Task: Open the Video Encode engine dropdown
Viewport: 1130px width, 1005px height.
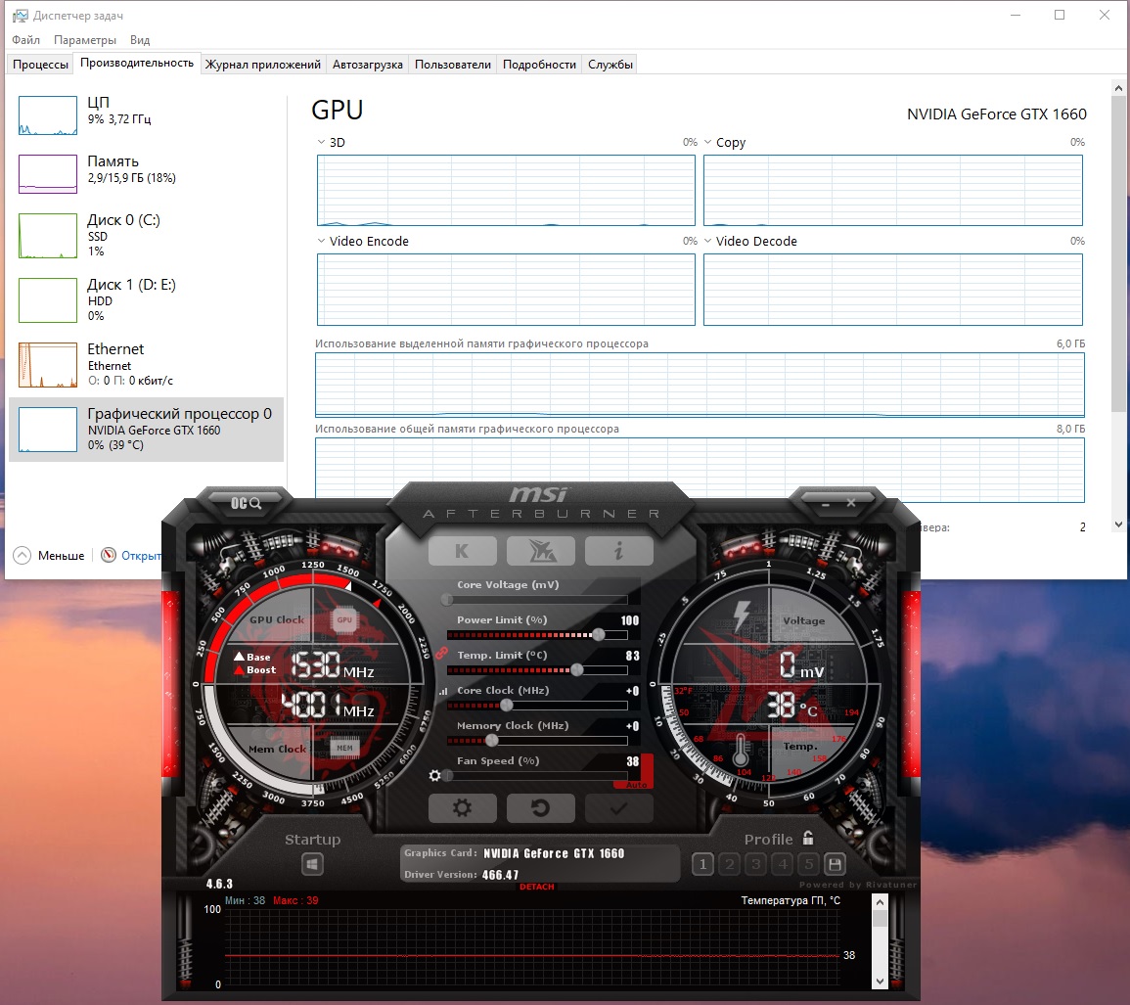Action: (322, 241)
